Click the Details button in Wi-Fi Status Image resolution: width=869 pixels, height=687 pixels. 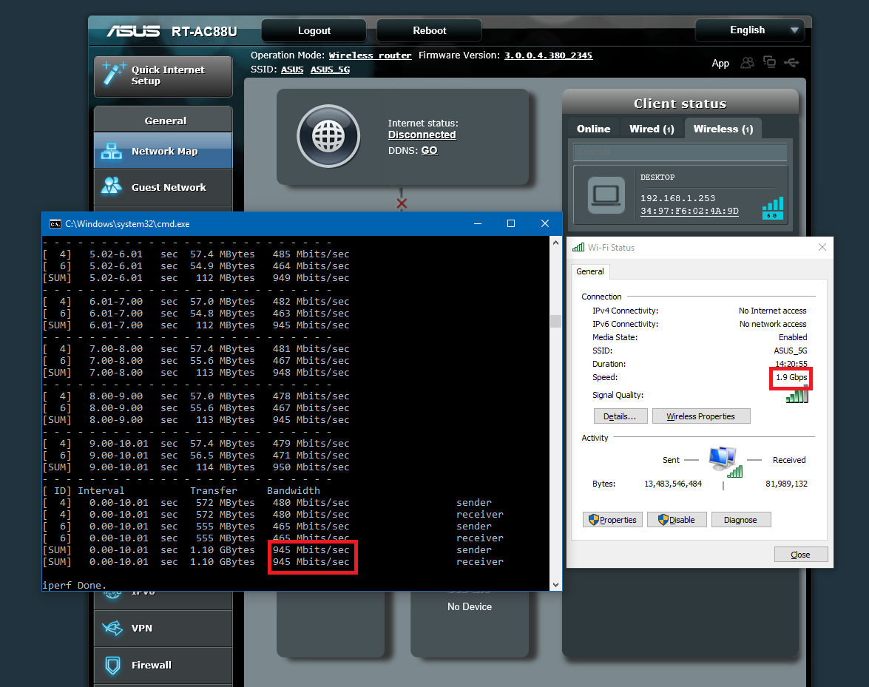tap(620, 416)
